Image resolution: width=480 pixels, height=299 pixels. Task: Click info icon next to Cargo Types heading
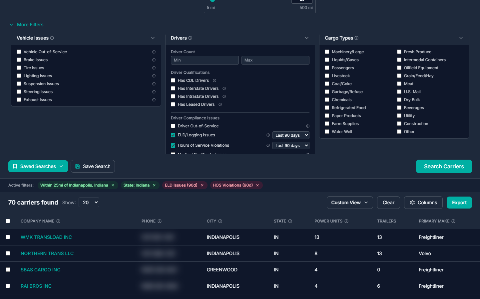[x=356, y=38]
